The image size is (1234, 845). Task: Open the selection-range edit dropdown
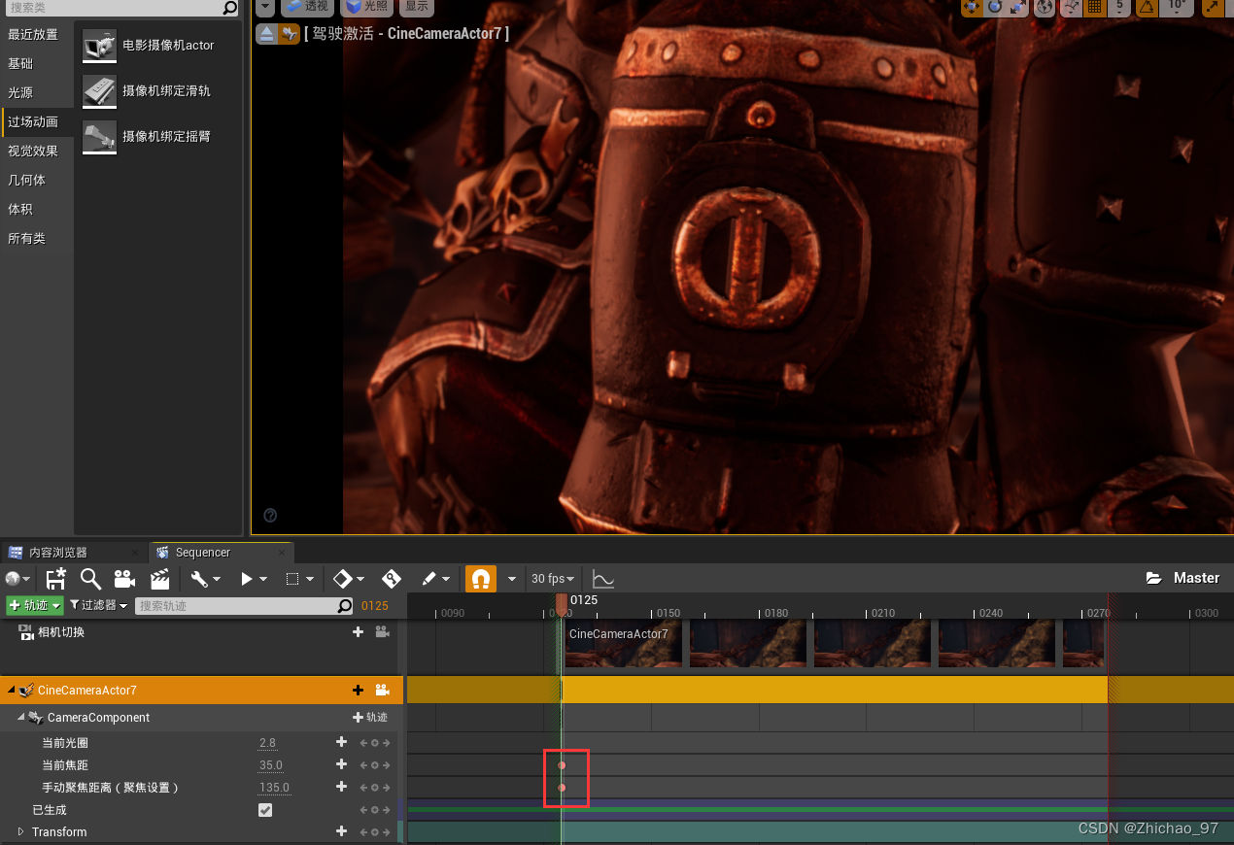coord(299,579)
